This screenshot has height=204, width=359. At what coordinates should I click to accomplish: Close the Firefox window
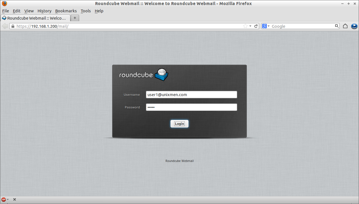tap(355, 4)
